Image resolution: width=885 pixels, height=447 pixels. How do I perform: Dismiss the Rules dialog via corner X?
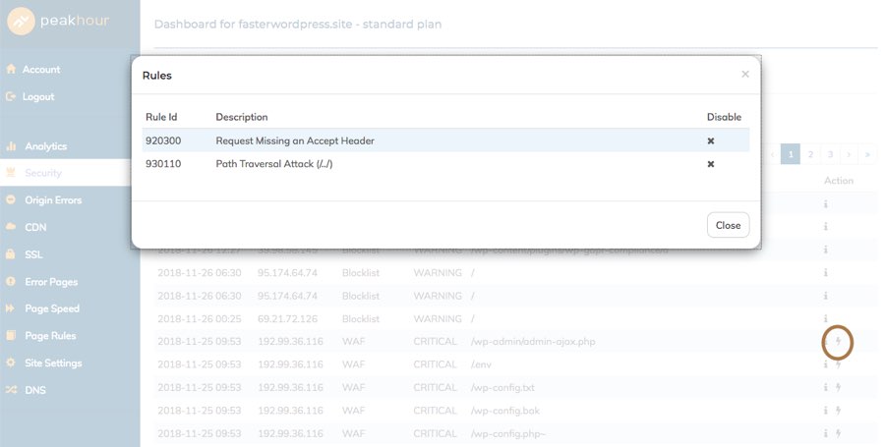pos(745,75)
